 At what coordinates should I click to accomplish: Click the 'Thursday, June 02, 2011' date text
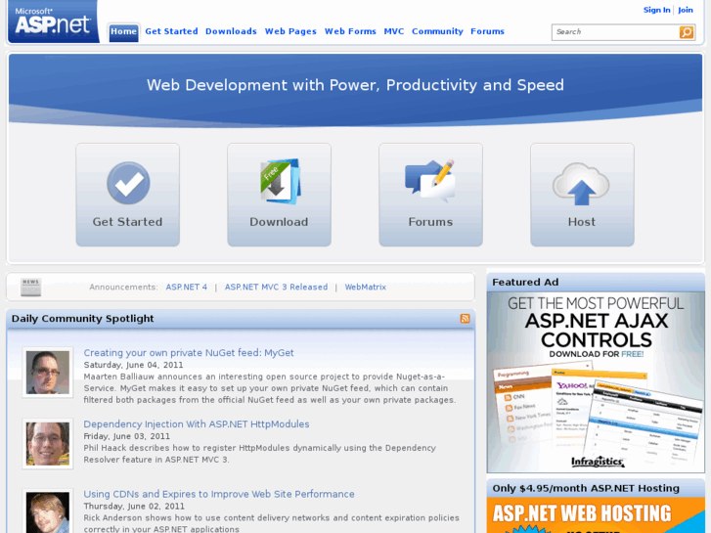tap(134, 506)
